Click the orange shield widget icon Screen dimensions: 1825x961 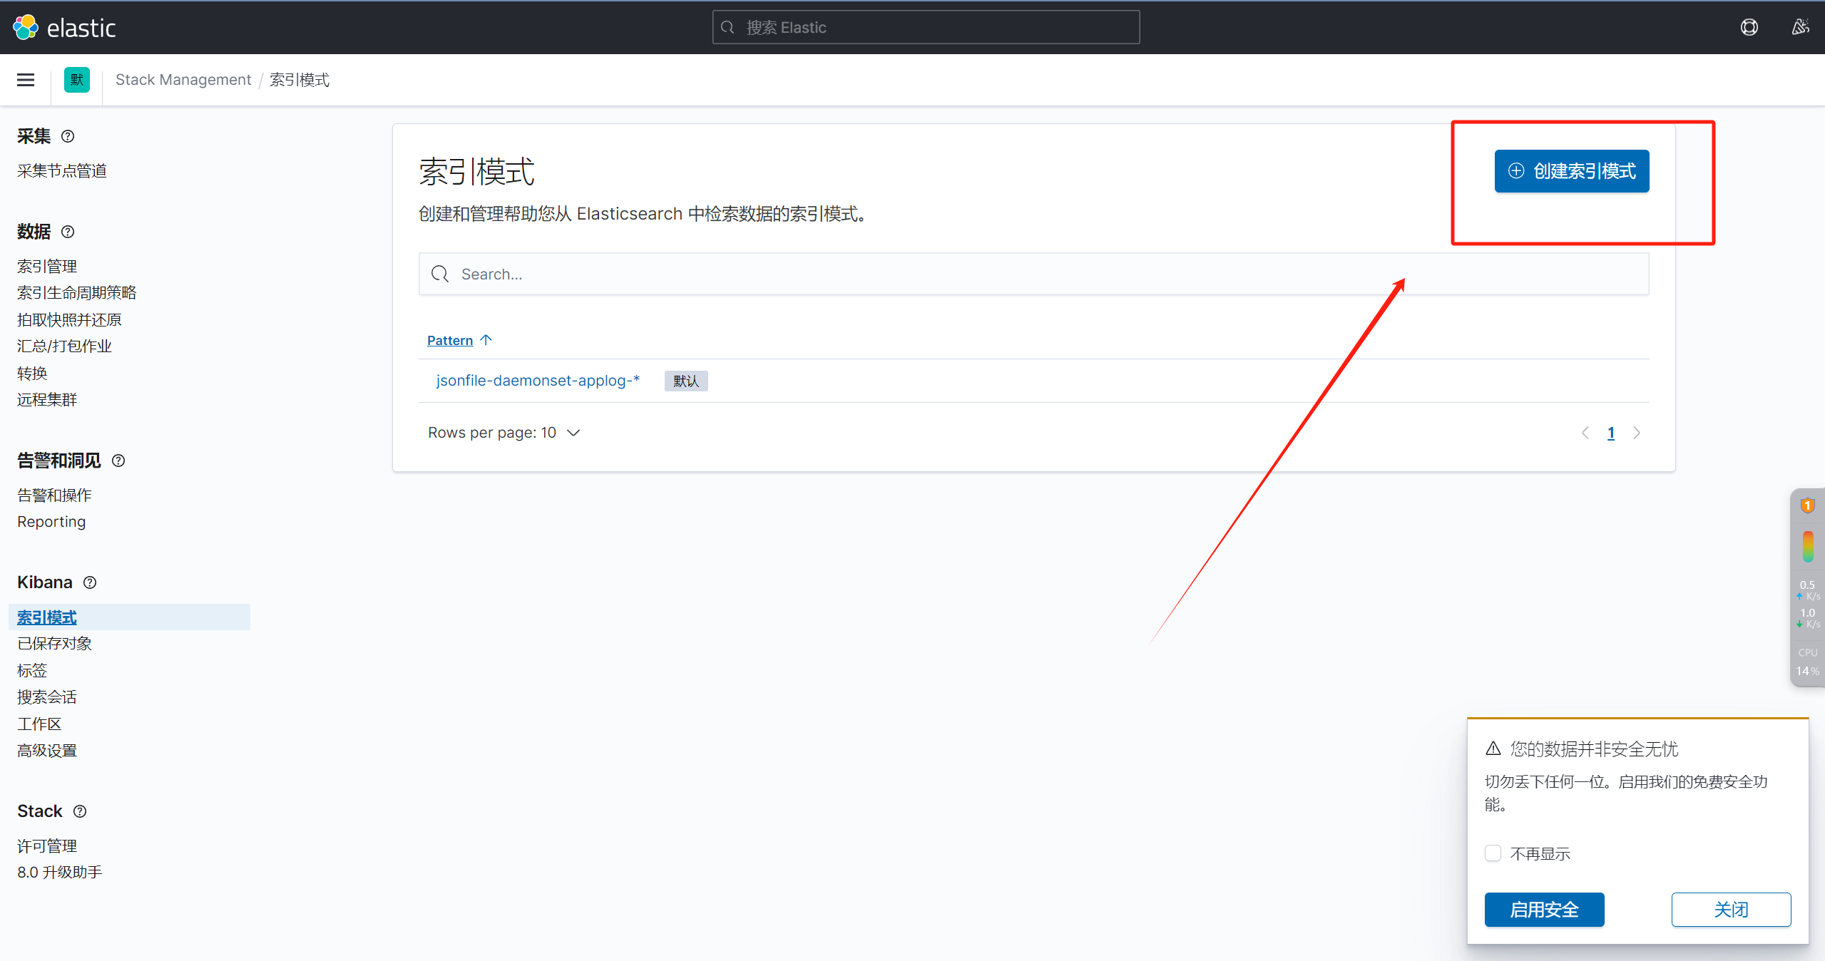pyautogui.click(x=1807, y=505)
